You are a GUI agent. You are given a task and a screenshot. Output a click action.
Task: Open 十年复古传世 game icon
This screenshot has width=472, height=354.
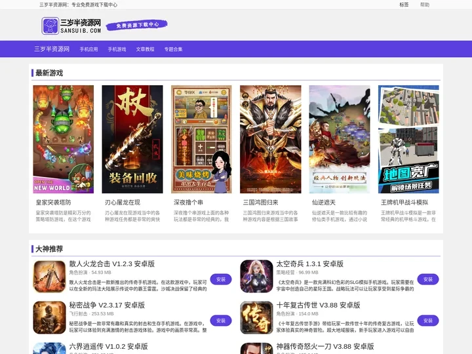click(256, 317)
